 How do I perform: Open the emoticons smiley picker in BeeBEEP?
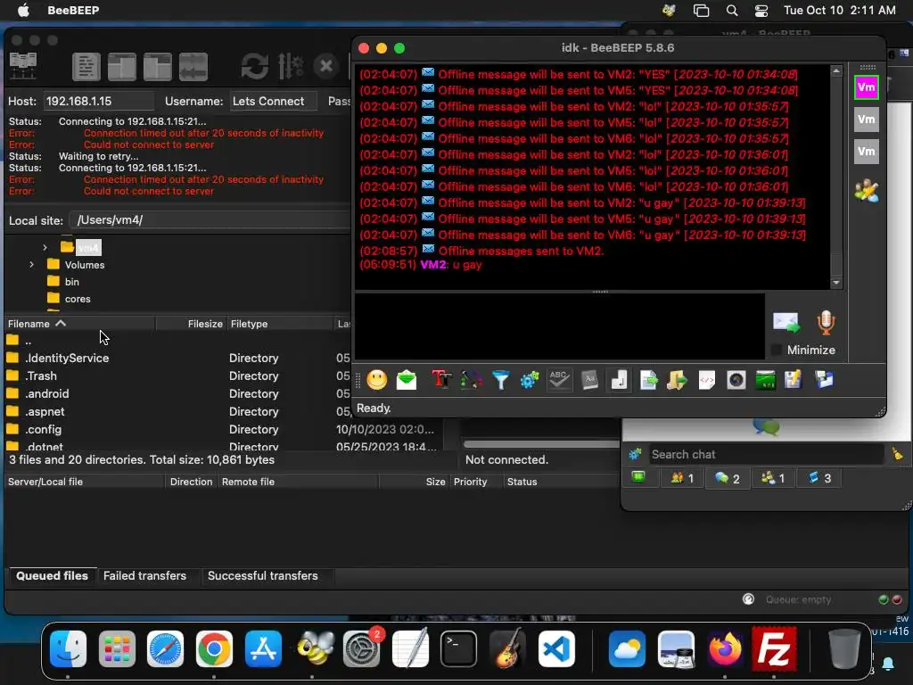(377, 380)
